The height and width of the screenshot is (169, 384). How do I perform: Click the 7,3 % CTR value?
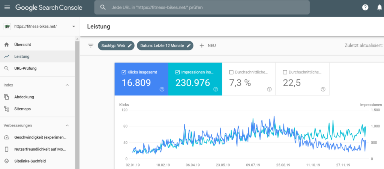(x=240, y=83)
